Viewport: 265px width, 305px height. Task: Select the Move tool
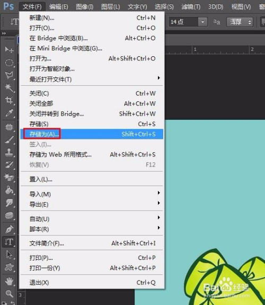(x=9, y=49)
